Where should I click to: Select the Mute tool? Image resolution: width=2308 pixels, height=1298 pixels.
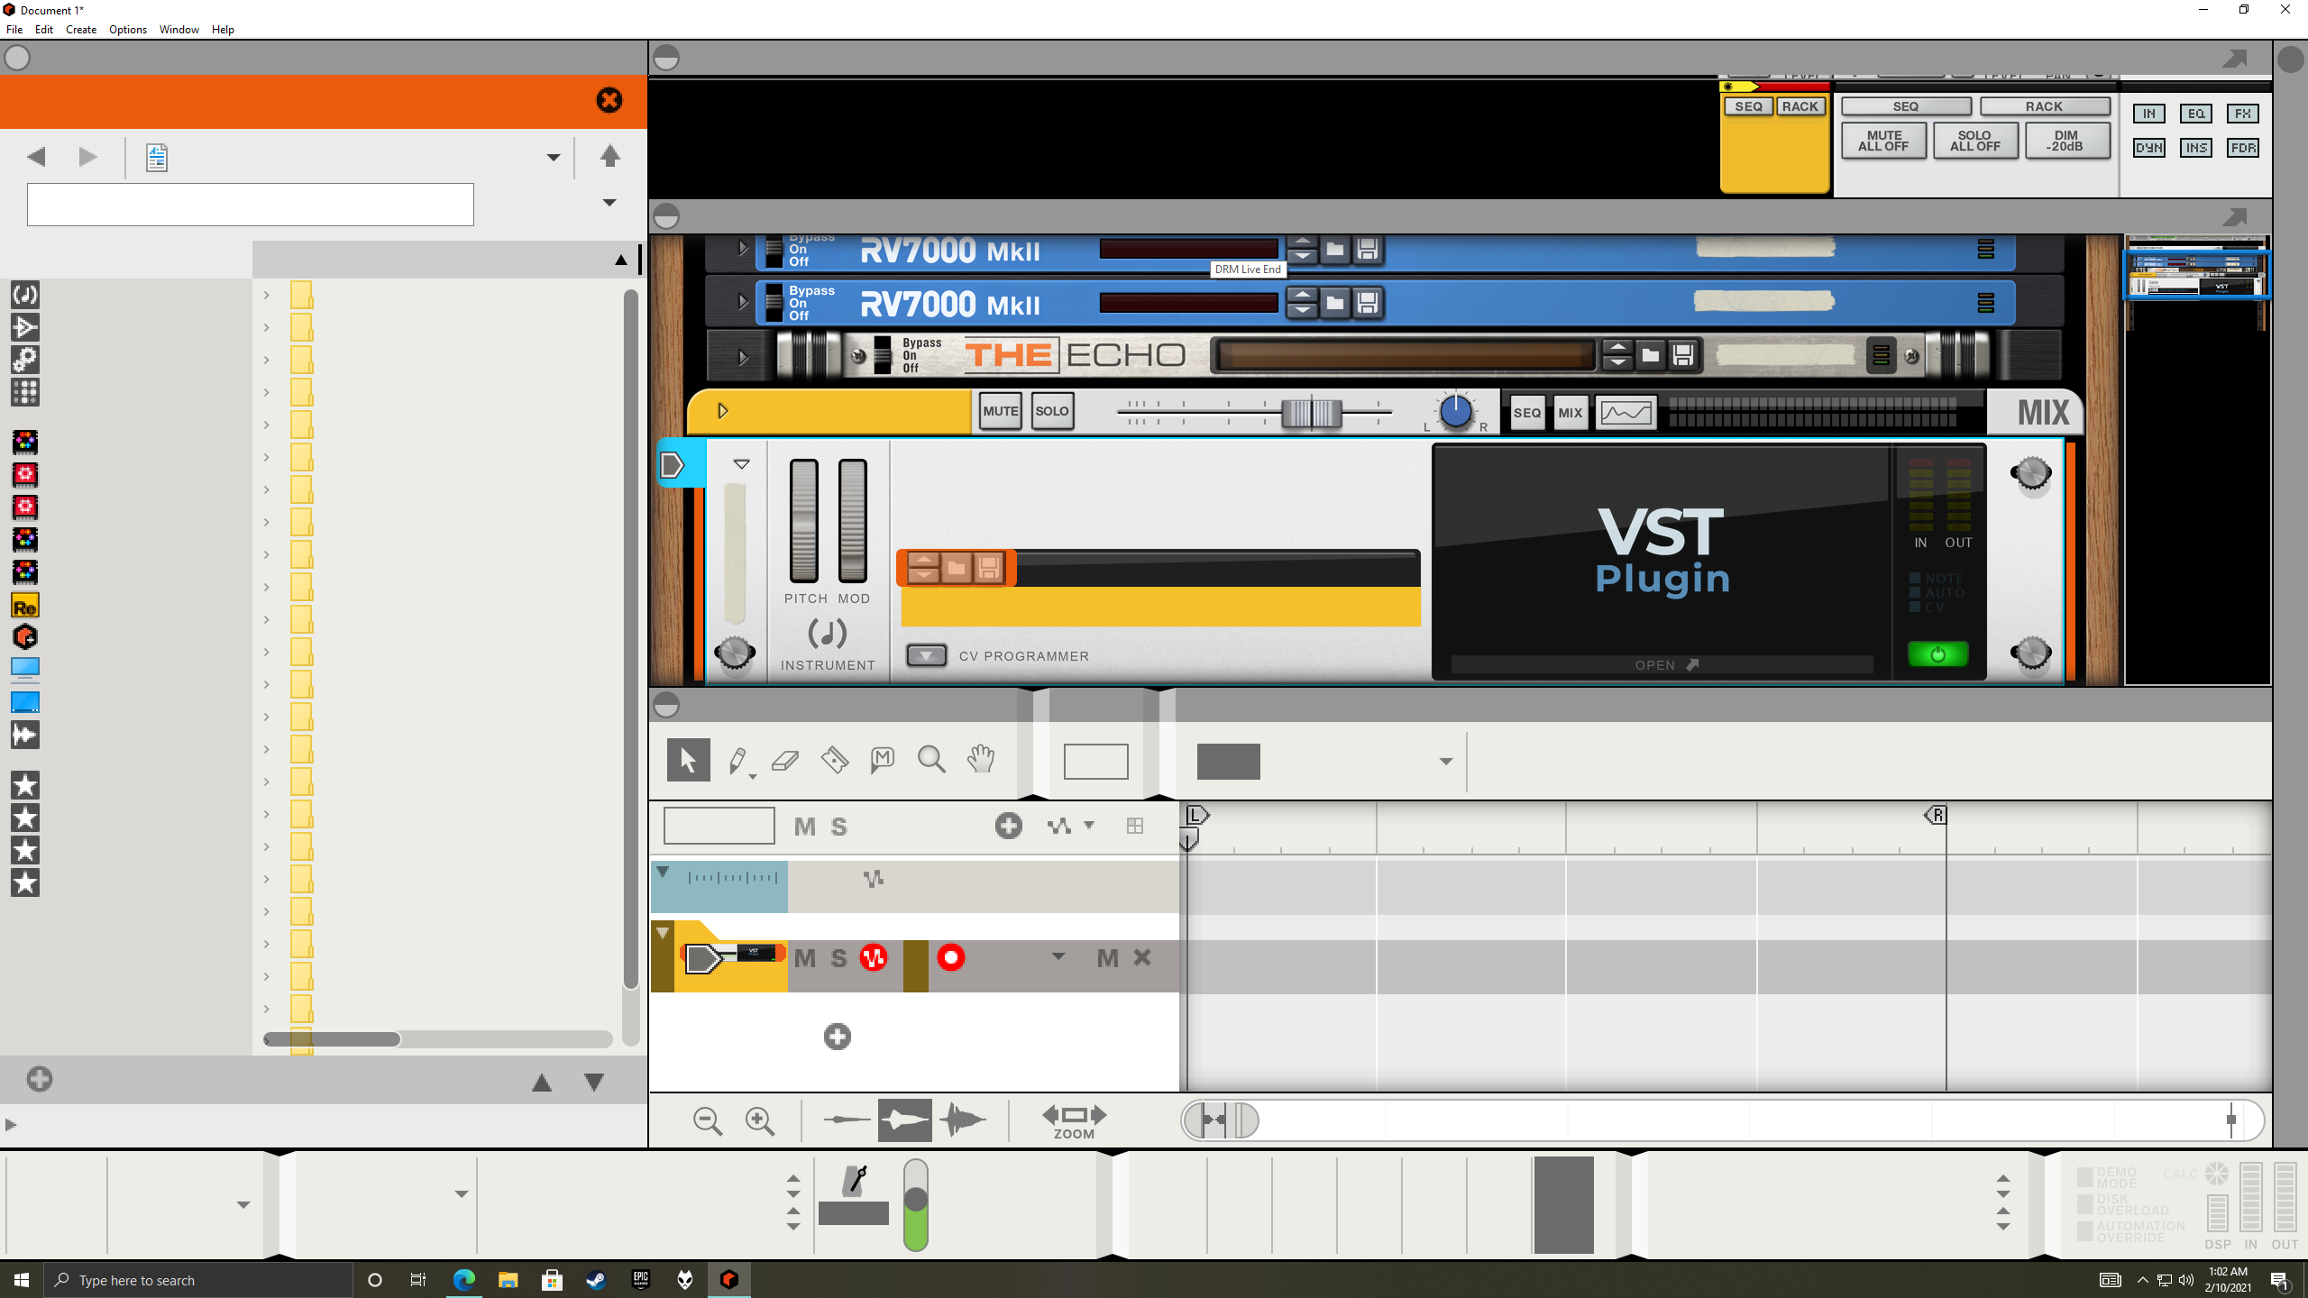(883, 760)
